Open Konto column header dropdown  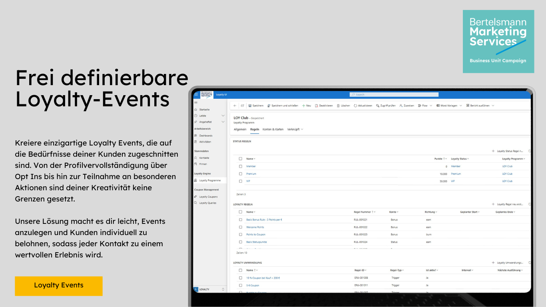(394, 212)
